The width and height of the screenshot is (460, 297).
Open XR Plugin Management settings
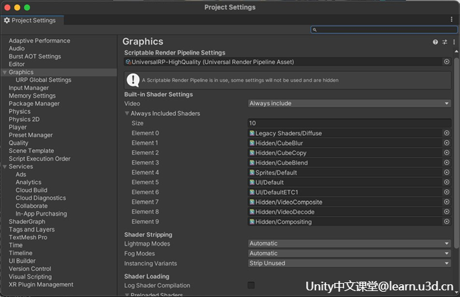[x=41, y=284]
